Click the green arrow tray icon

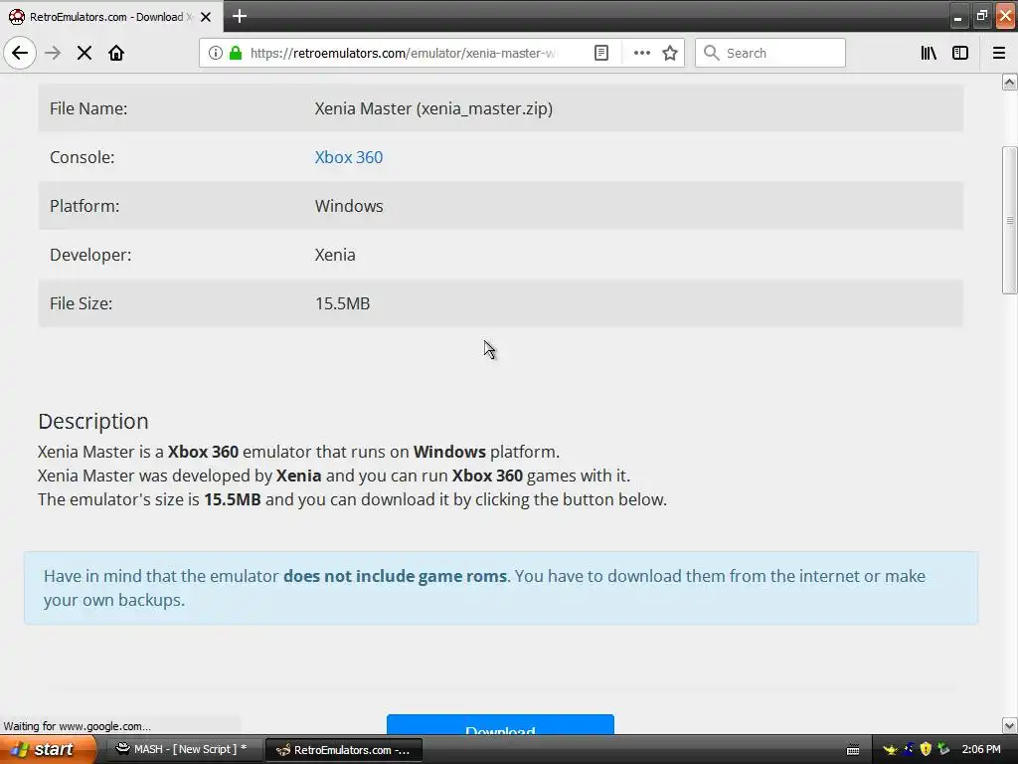[943, 749]
